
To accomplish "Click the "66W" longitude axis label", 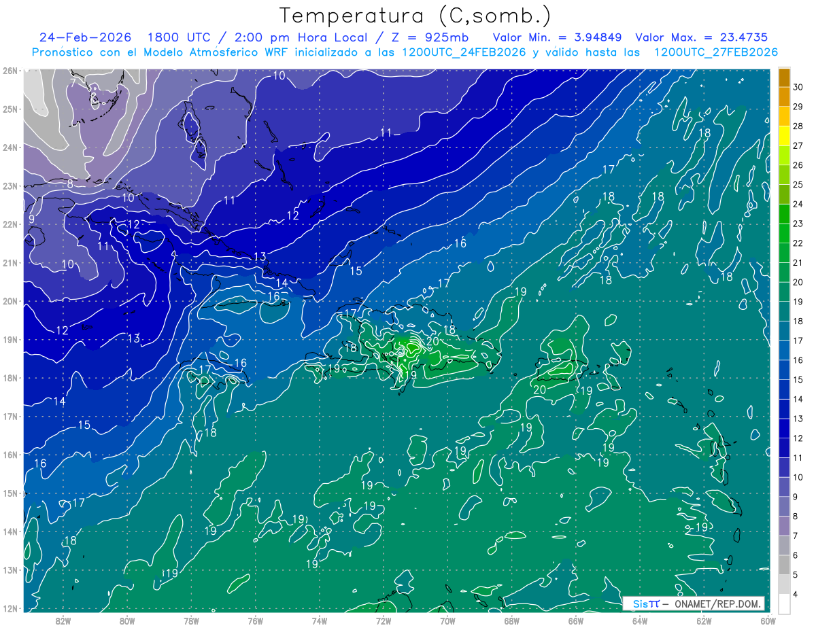I will 575,620.
